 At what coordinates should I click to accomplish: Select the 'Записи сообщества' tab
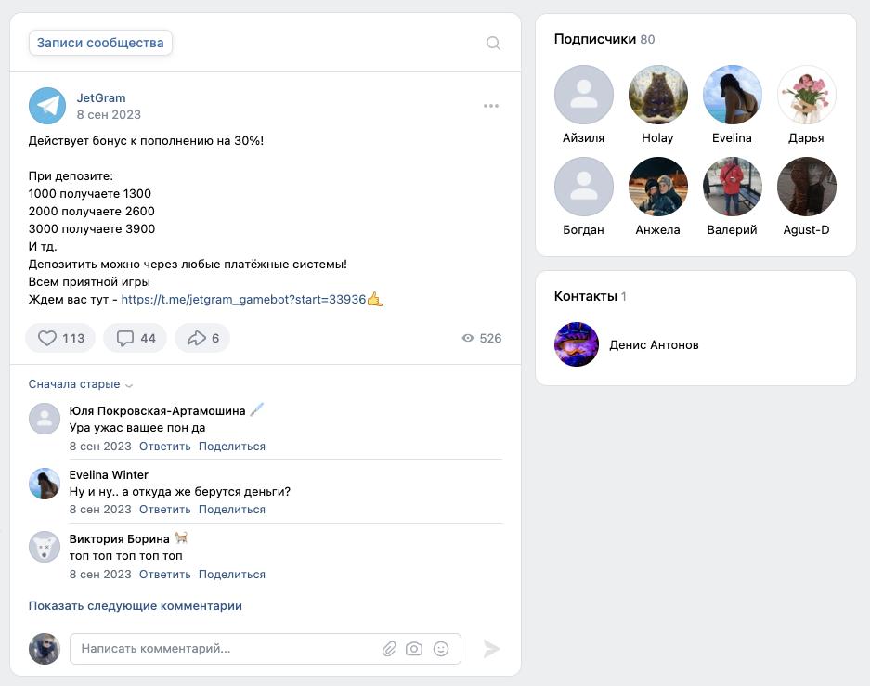pyautogui.click(x=100, y=43)
